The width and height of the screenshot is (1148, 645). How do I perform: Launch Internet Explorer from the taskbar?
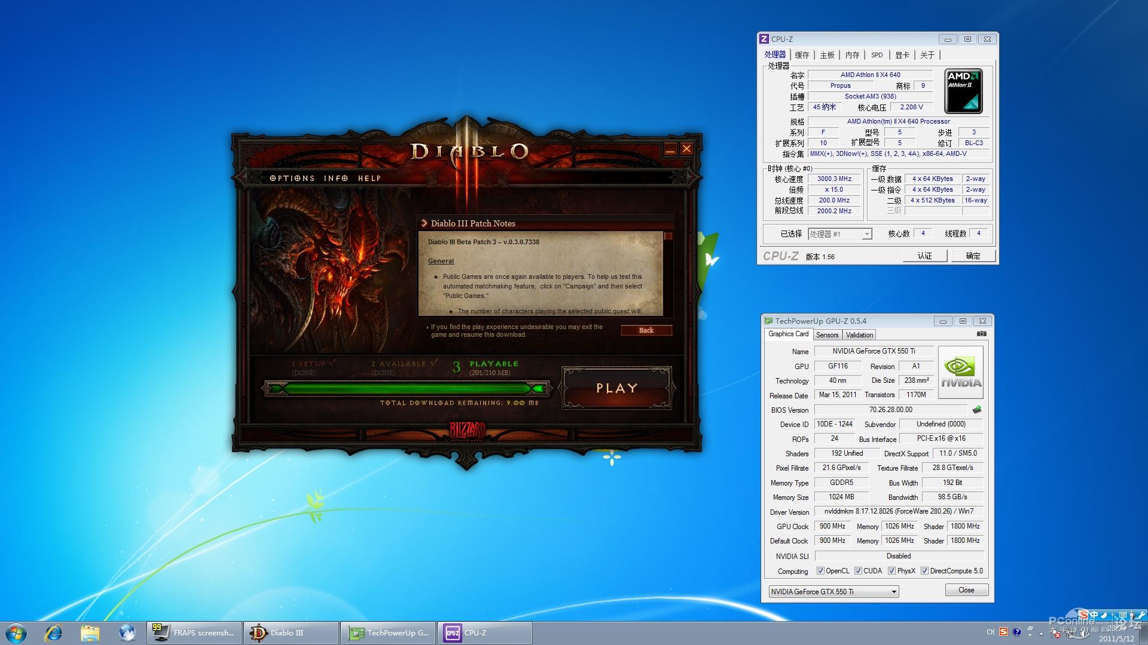click(53, 632)
